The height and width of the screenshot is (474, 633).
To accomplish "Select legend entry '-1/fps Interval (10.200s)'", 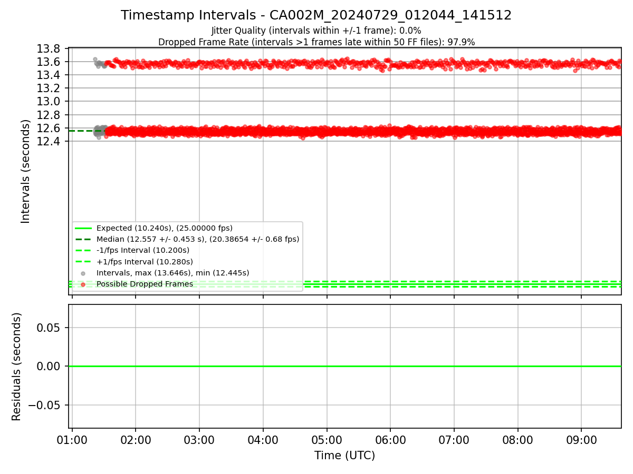I will (142, 250).
